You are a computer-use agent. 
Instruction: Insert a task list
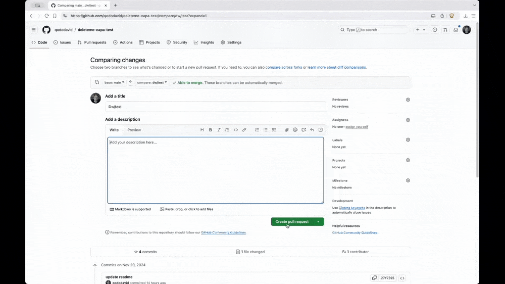(274, 130)
